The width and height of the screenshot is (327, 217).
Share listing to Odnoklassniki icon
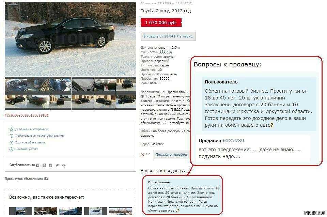tap(44, 165)
